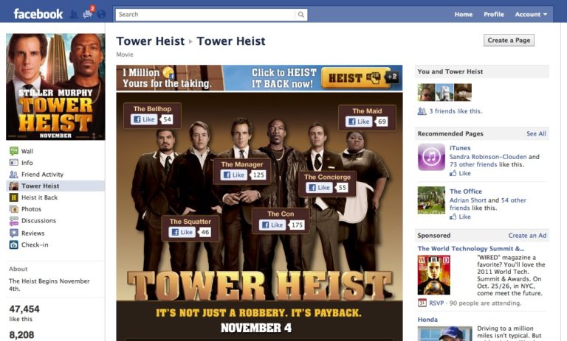The width and height of the screenshot is (567, 341).
Task: Open the Tower Heist poster thumbnail
Action: [55, 87]
